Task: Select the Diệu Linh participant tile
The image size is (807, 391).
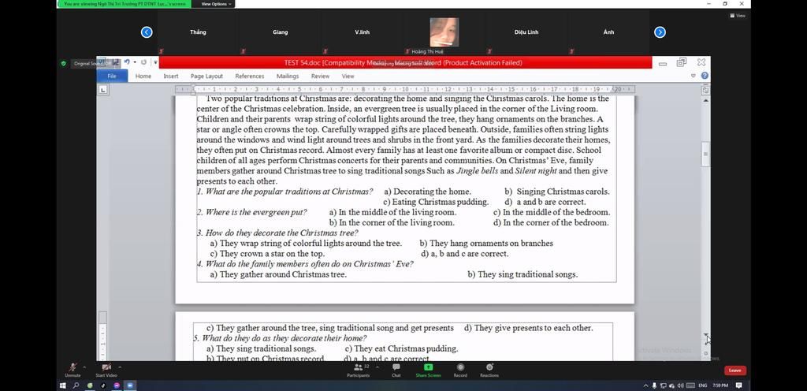Action: point(526,32)
